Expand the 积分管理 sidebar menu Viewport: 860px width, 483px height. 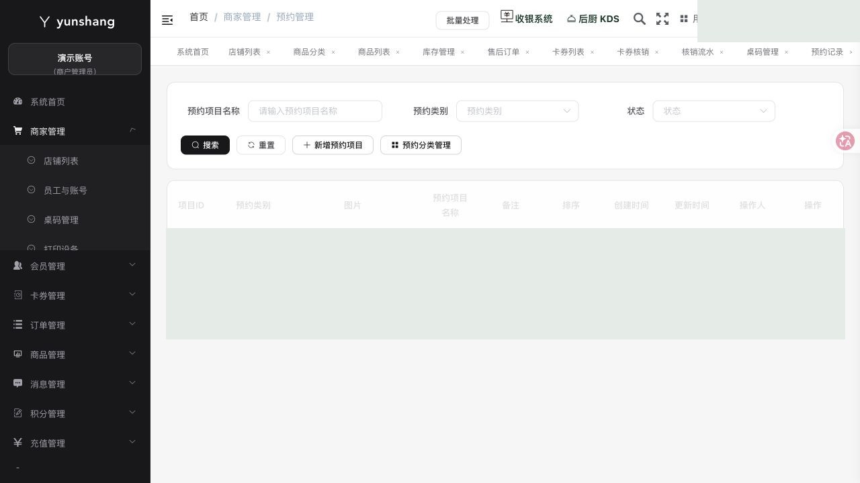coord(75,413)
